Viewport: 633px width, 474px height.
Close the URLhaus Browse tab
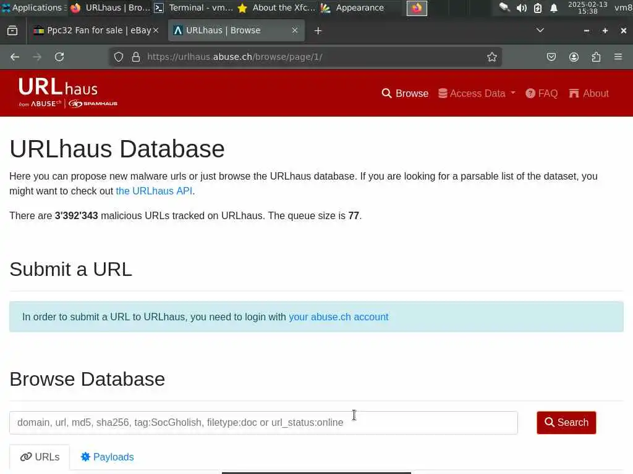click(x=295, y=30)
